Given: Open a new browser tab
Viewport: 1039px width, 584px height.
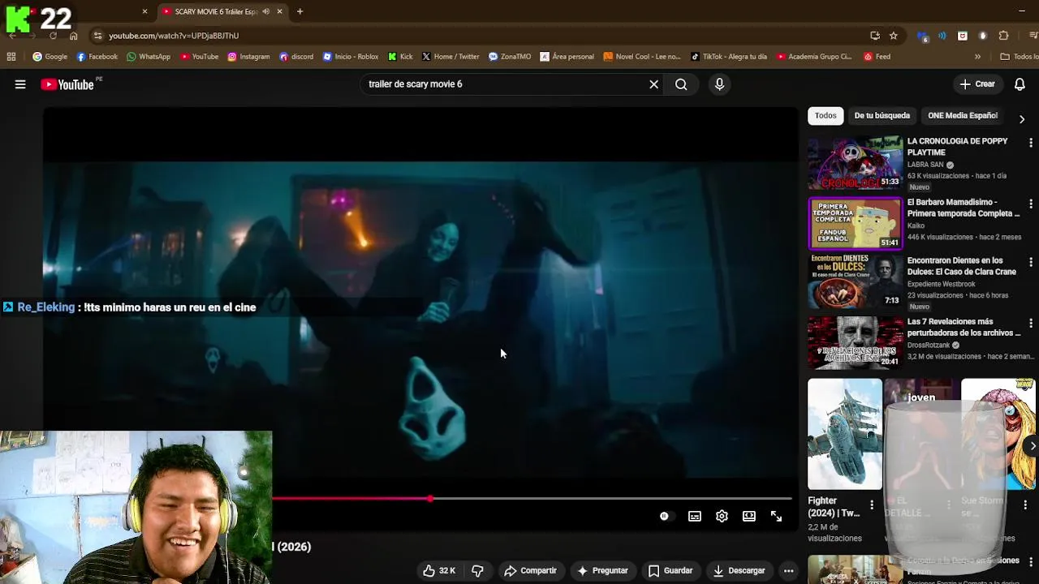Looking at the screenshot, I should point(300,11).
